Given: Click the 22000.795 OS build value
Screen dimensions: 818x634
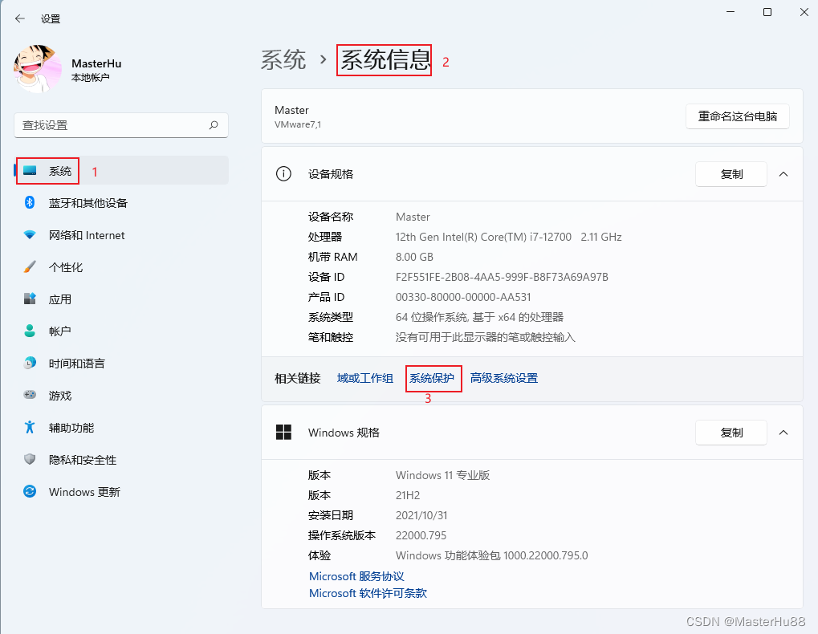Looking at the screenshot, I should click(421, 535).
